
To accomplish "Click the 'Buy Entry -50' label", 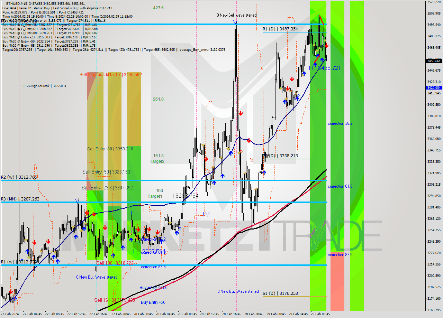I will (153, 302).
